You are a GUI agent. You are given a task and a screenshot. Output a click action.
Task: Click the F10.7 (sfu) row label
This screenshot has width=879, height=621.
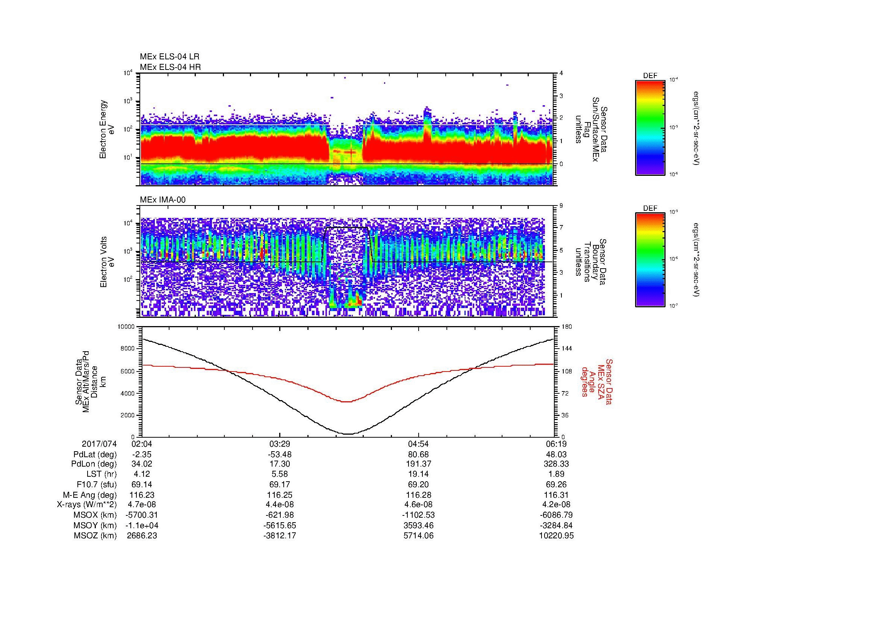coord(97,484)
